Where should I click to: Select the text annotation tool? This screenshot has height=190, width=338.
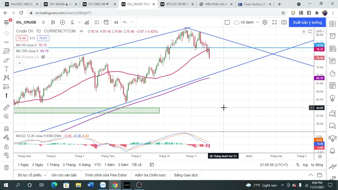click(7, 69)
